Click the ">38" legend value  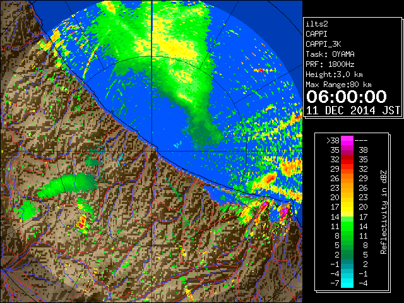333,141
